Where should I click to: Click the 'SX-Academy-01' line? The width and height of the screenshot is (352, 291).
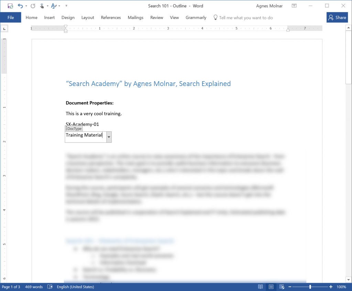[x=82, y=124]
